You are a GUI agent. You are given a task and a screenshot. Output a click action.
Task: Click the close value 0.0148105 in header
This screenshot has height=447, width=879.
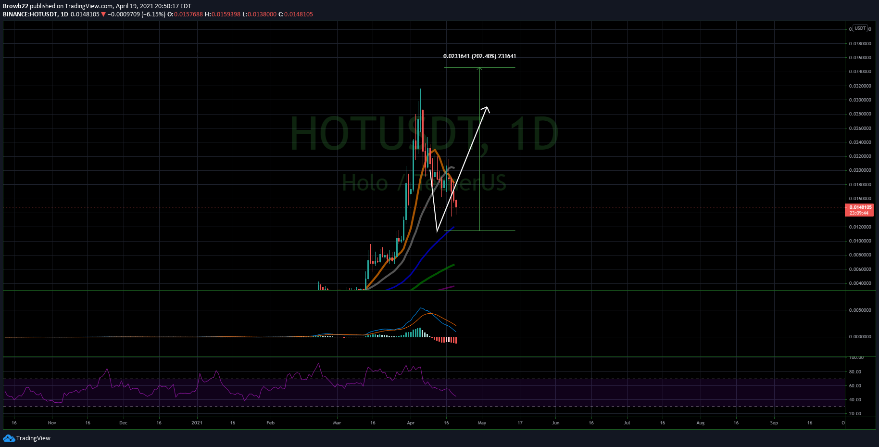tap(298, 14)
